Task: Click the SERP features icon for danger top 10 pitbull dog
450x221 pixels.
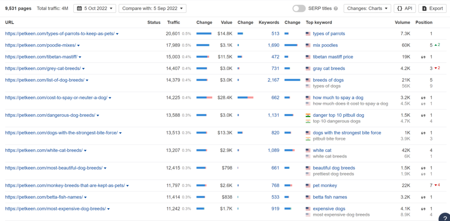Action: point(422,115)
